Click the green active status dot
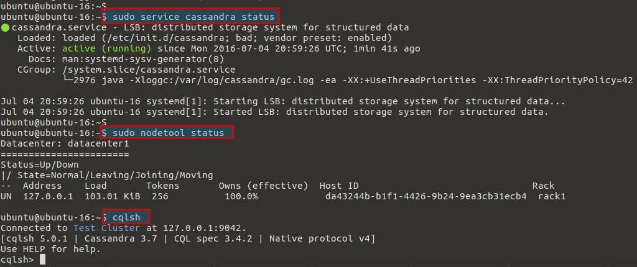This screenshot has width=637, height=267. tap(5, 28)
